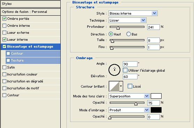This screenshot has height=128, width=194.
Task: Toggle the Lueur interne checkbox
Action: (4, 40)
